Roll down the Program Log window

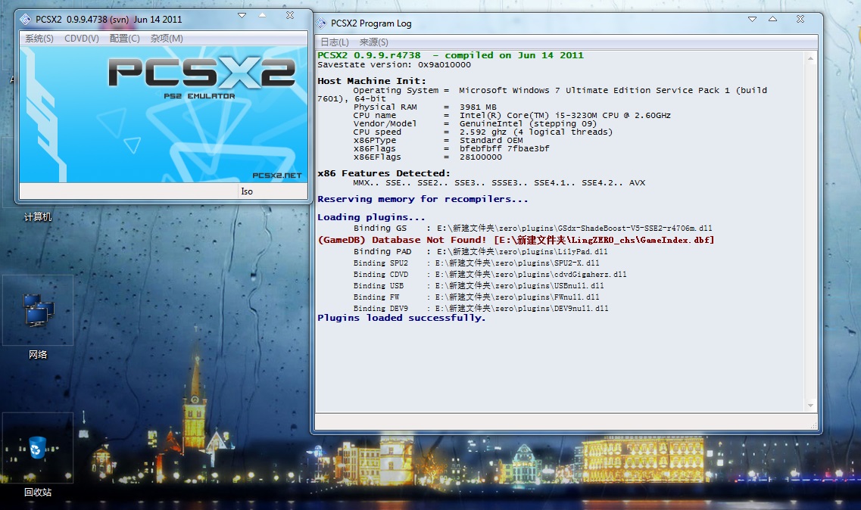[x=752, y=19]
